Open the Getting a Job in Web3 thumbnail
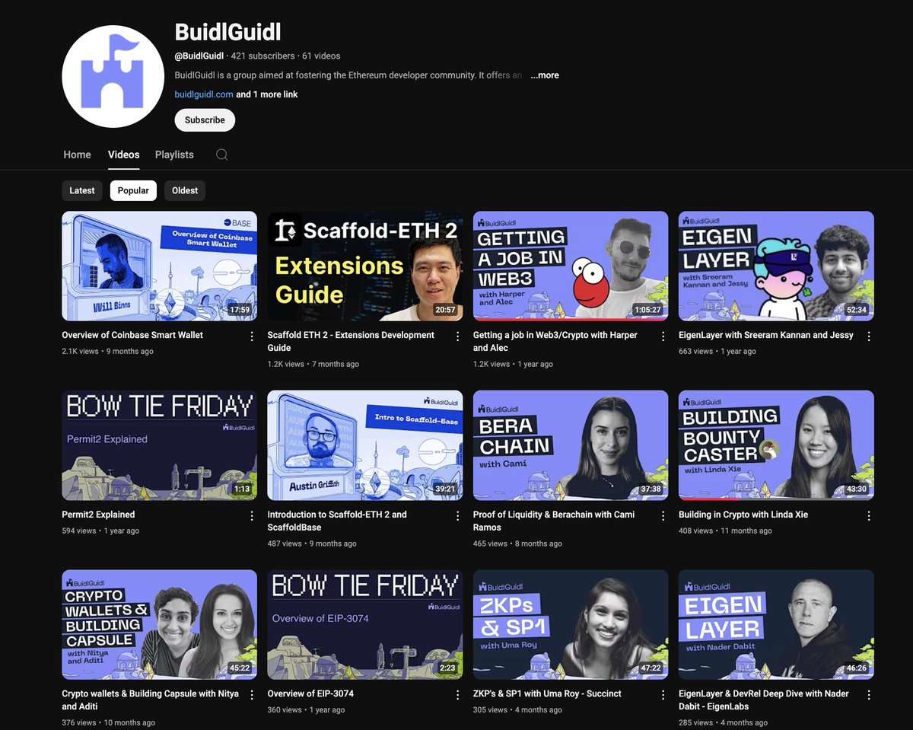The image size is (913, 730). 571,266
